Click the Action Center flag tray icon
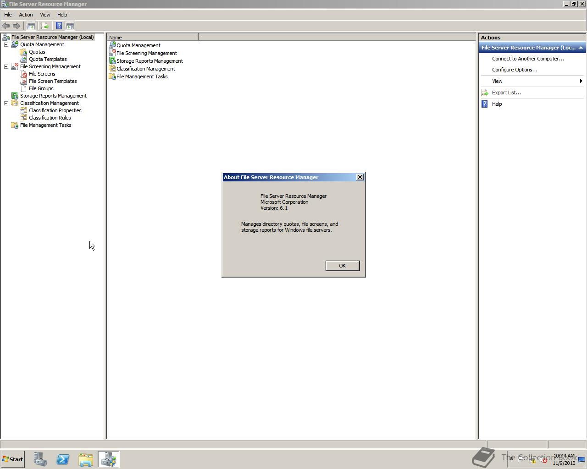This screenshot has width=587, height=469. click(522, 460)
